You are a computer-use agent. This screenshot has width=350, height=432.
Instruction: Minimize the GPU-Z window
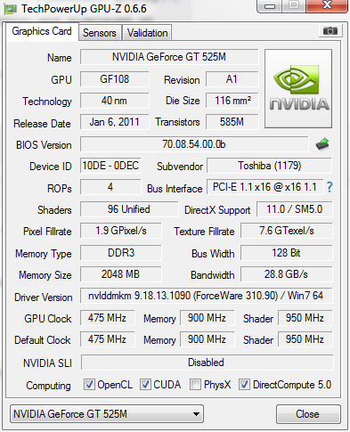[269, 6]
